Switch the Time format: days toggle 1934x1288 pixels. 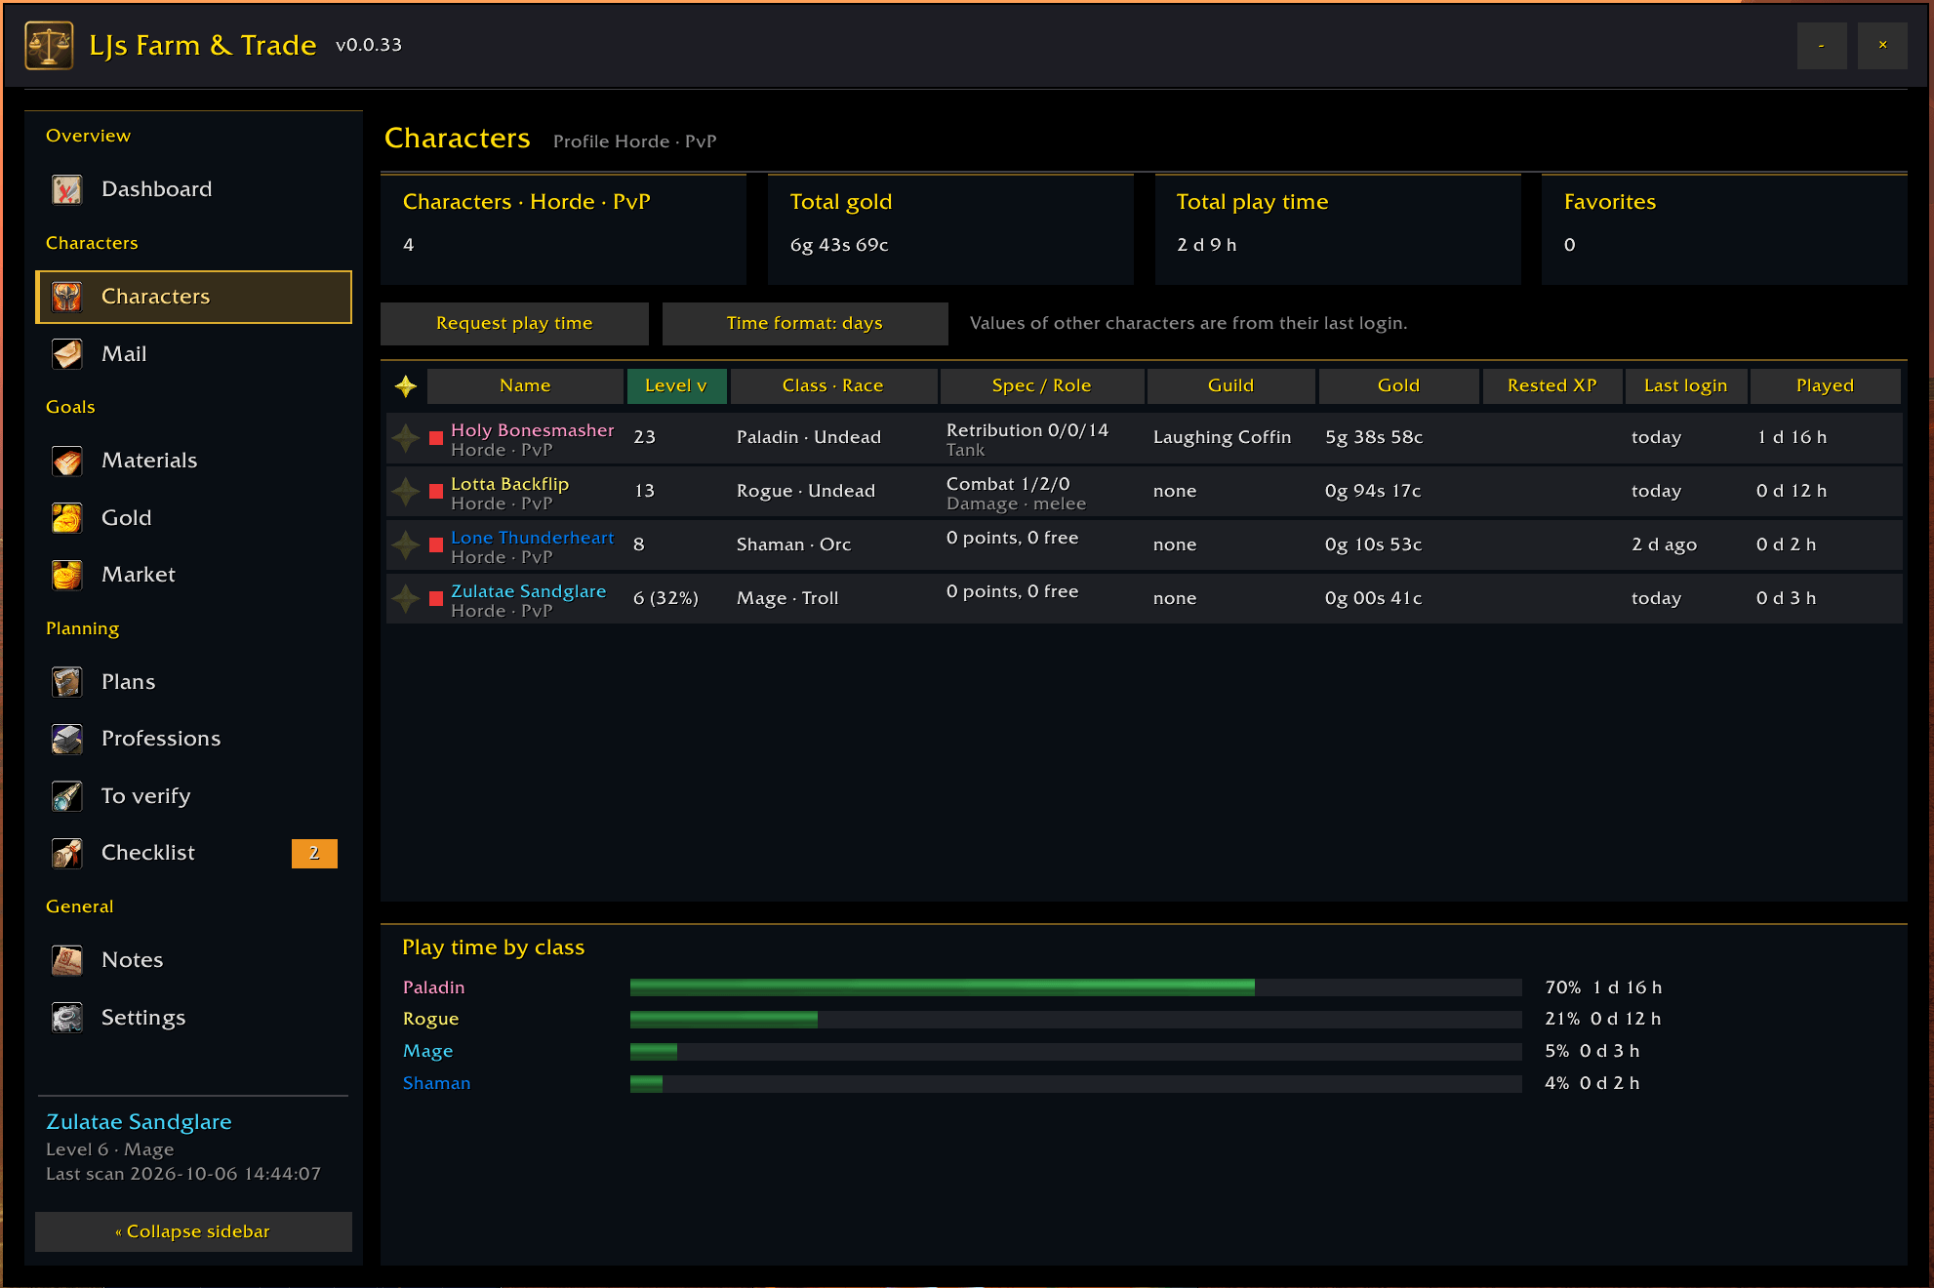[x=805, y=324]
